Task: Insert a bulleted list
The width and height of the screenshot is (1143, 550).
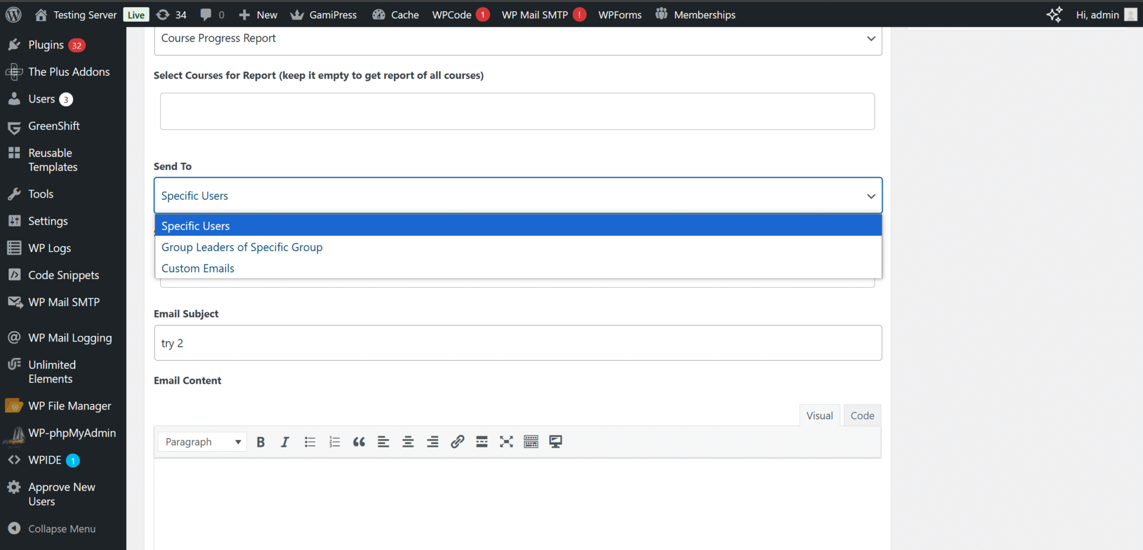Action: pos(310,442)
